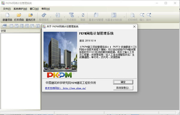Click the 大纲显示 outline display icon
The height and width of the screenshot is (115, 180).
(x=58, y=15)
